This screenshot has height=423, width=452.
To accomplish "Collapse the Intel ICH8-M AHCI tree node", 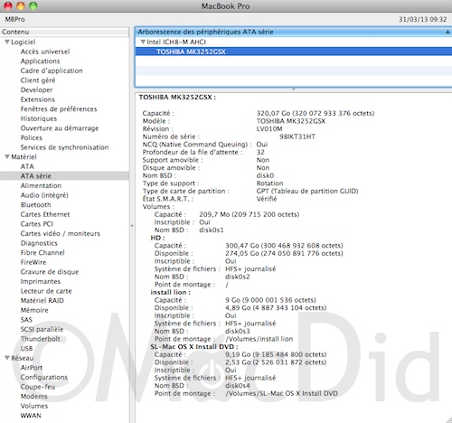I will click(x=143, y=42).
